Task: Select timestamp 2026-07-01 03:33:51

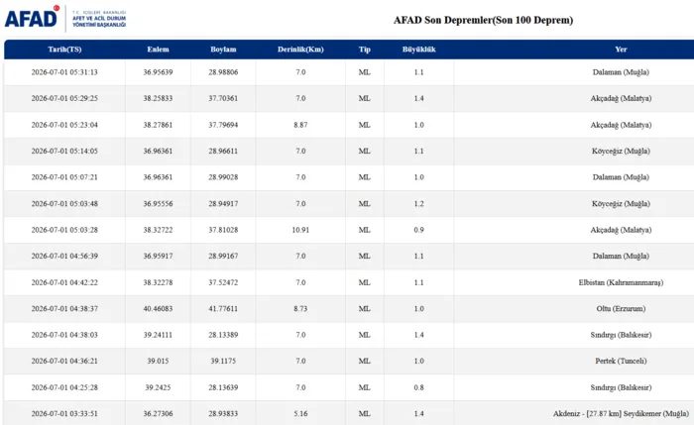Action: point(64,413)
